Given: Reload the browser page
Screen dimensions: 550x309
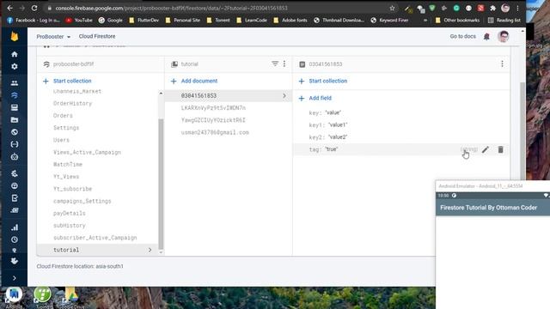Looking at the screenshot, I should 34,8.
